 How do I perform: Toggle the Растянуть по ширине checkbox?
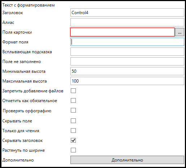click(x=73, y=150)
